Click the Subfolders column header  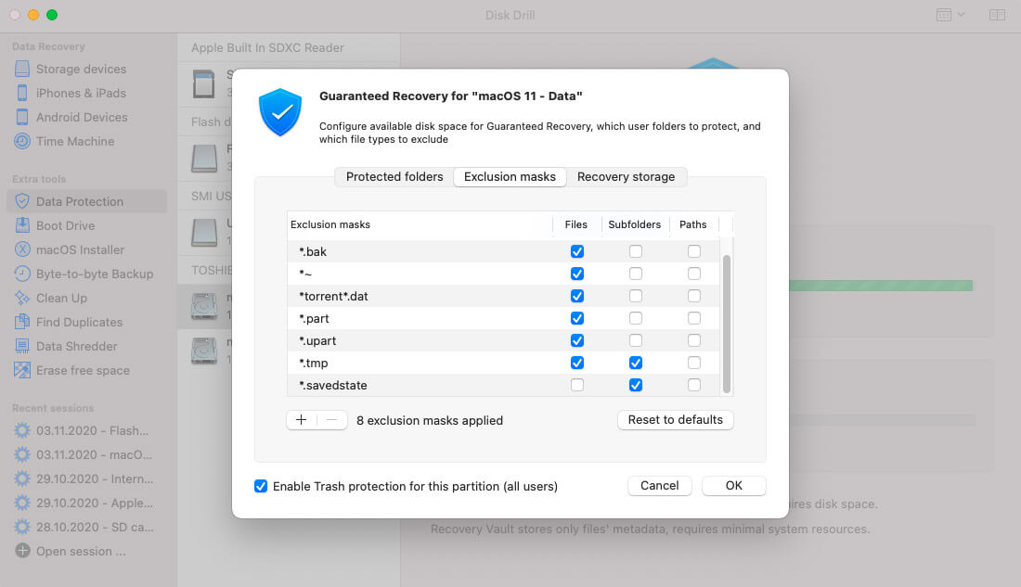pyautogui.click(x=634, y=224)
